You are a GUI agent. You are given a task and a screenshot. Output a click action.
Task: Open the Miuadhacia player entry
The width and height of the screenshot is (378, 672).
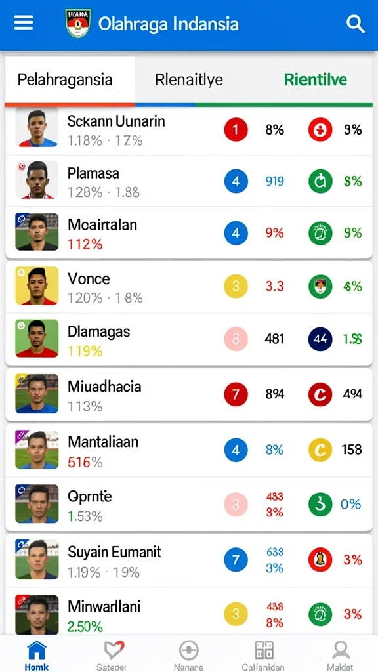point(188,394)
